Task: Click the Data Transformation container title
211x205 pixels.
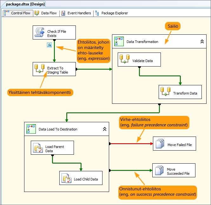Action: [142, 42]
